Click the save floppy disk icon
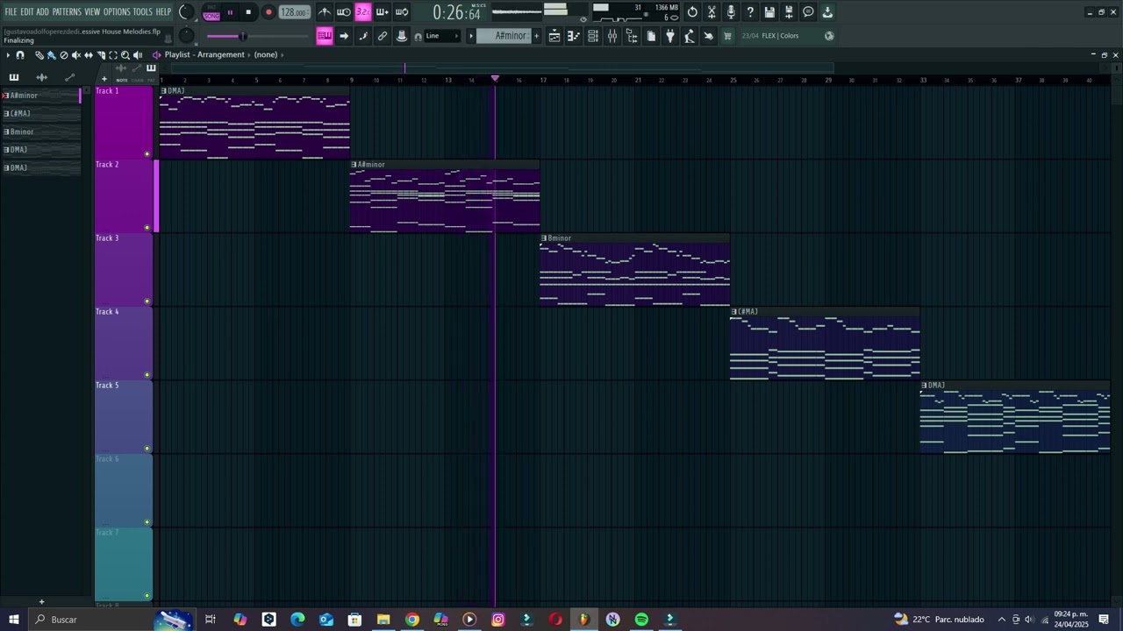This screenshot has height=631, width=1123. (769, 12)
